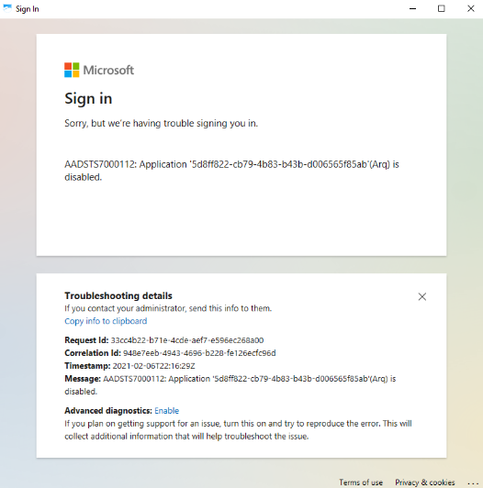Viewport: 483px width, 488px height.
Task: Click the Troubleshooting details heading
Action: click(118, 295)
